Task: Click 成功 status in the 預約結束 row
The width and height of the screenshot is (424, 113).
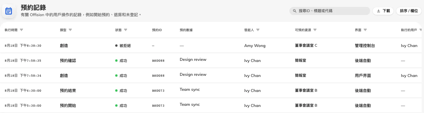Action: click(x=121, y=91)
